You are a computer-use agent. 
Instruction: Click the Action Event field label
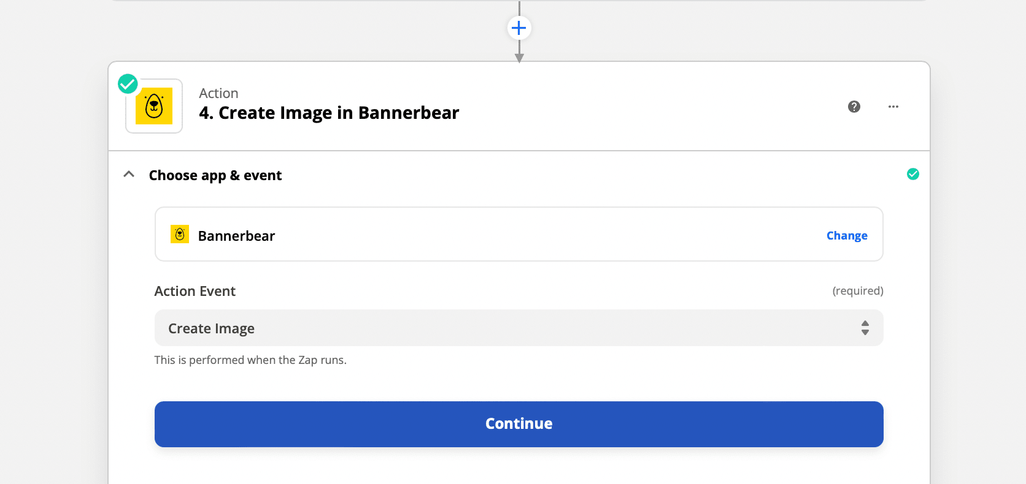tap(195, 291)
